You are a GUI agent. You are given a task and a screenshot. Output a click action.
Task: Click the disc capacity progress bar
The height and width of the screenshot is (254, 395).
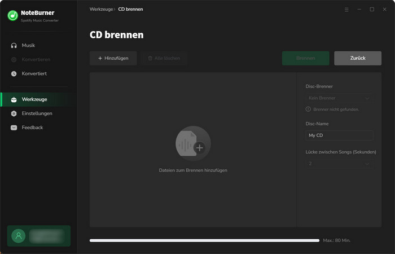pyautogui.click(x=204, y=240)
